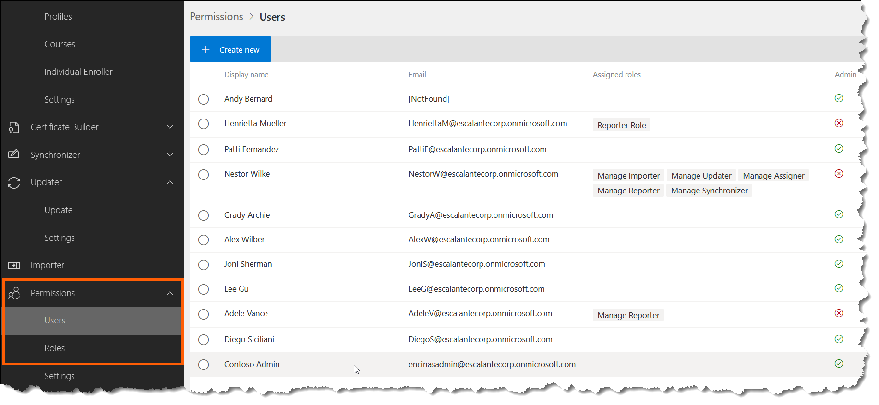Click Andy Bernard's green admin checkmark
The width and height of the screenshot is (879, 405).
pyautogui.click(x=839, y=98)
